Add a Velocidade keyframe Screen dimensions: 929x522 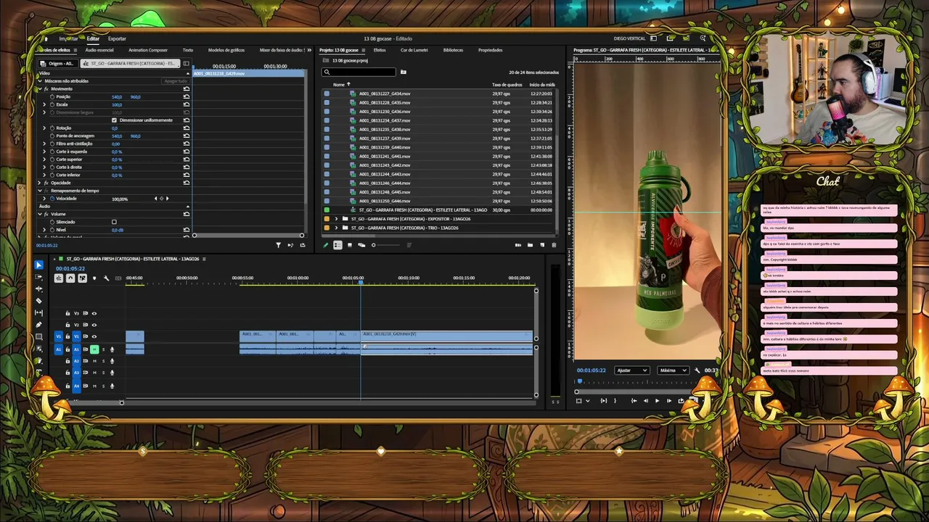click(161, 199)
